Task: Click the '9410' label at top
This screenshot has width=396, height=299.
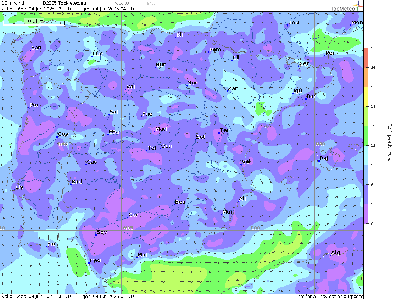Action: [151, 3]
